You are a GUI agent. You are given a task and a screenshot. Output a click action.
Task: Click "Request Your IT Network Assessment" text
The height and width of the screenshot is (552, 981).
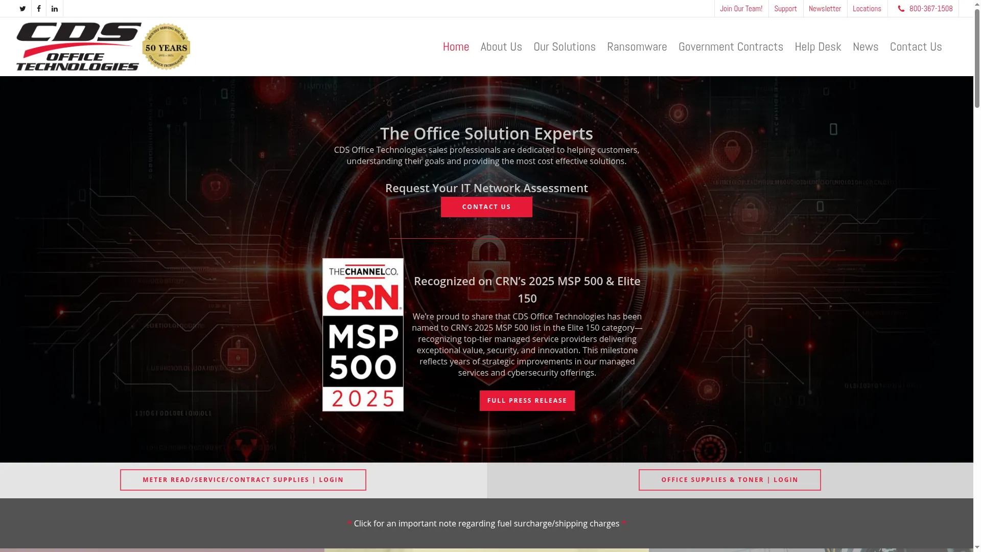(486, 188)
